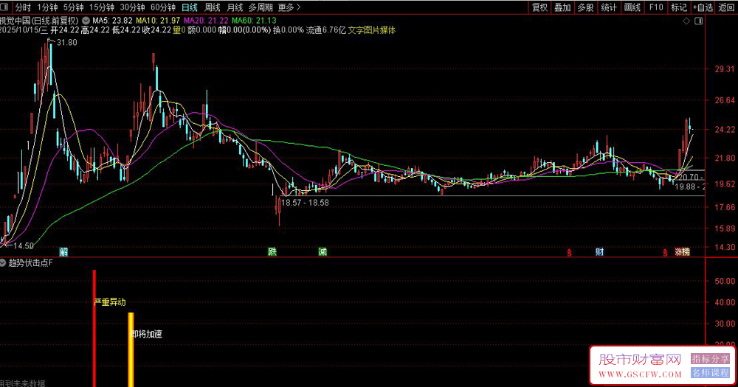738x387 pixels.
Task: Click the 叠加 overlay button
Action: [562, 7]
